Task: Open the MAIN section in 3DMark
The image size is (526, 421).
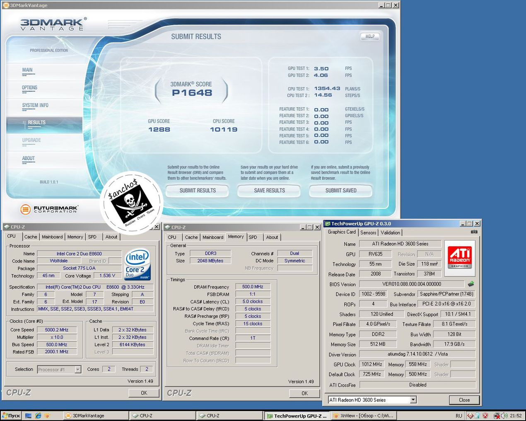Action: [27, 70]
